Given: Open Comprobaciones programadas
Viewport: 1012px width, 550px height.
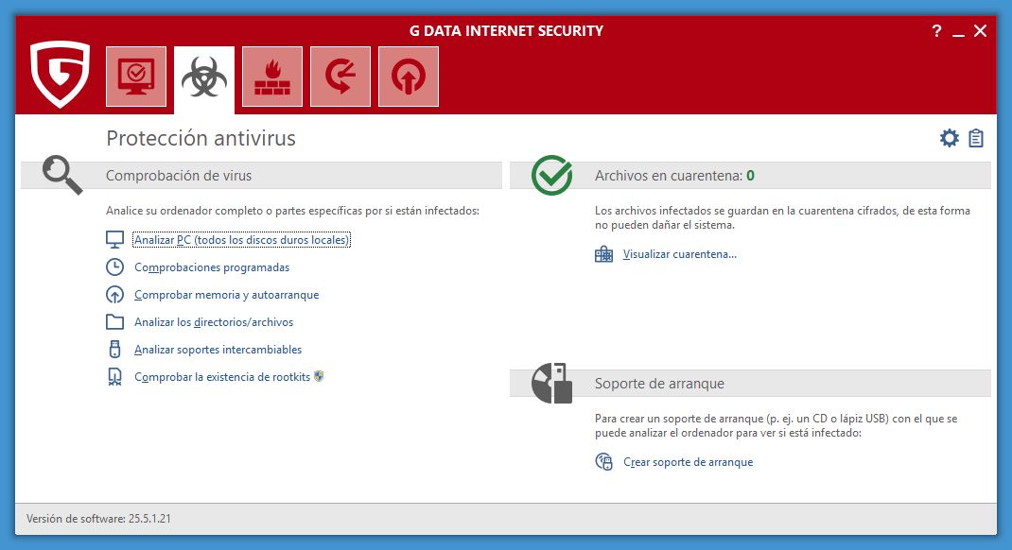Looking at the screenshot, I should point(212,266).
